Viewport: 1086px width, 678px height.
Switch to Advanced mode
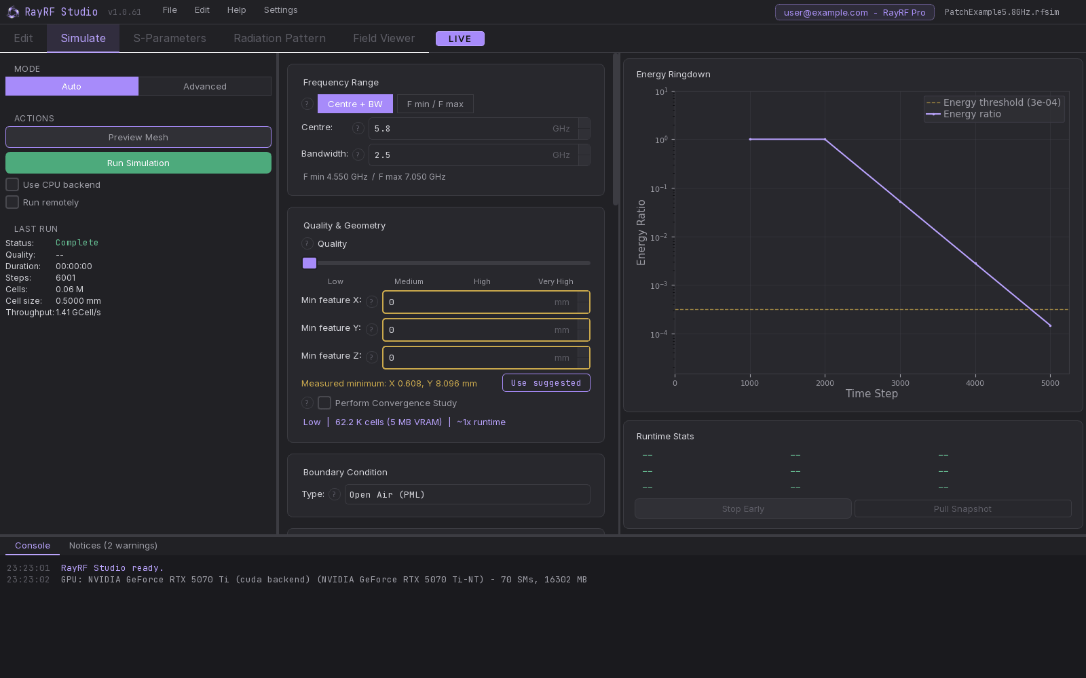point(205,86)
